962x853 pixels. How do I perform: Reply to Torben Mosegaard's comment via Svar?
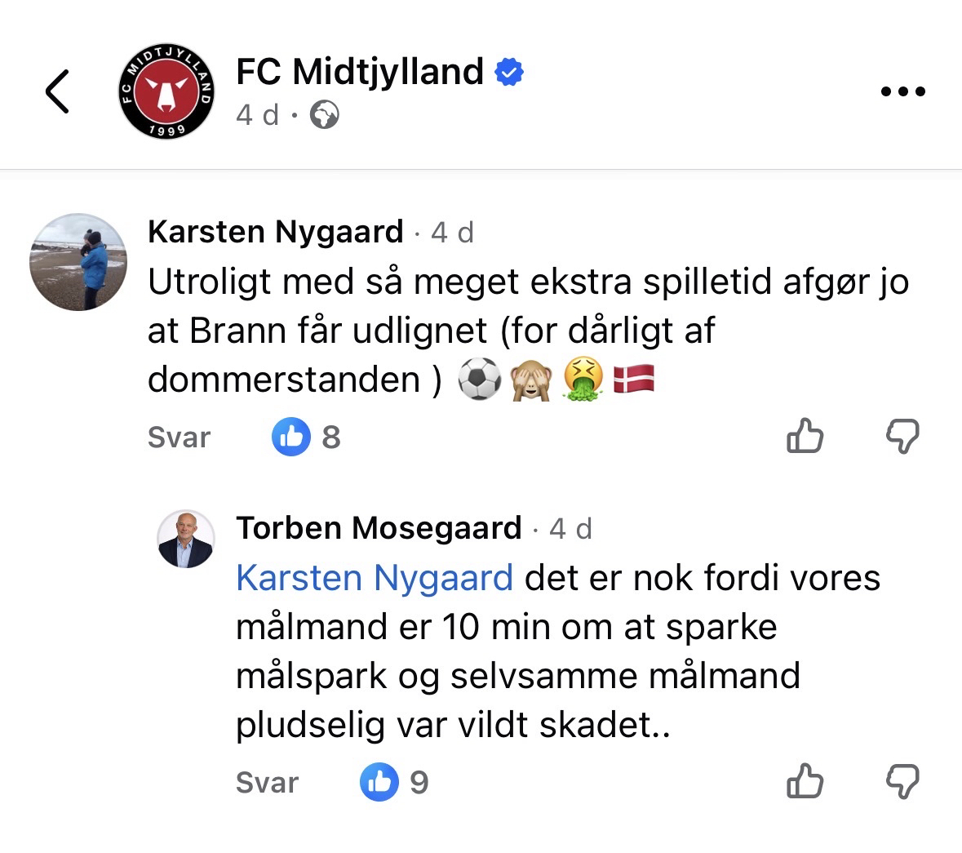[267, 783]
